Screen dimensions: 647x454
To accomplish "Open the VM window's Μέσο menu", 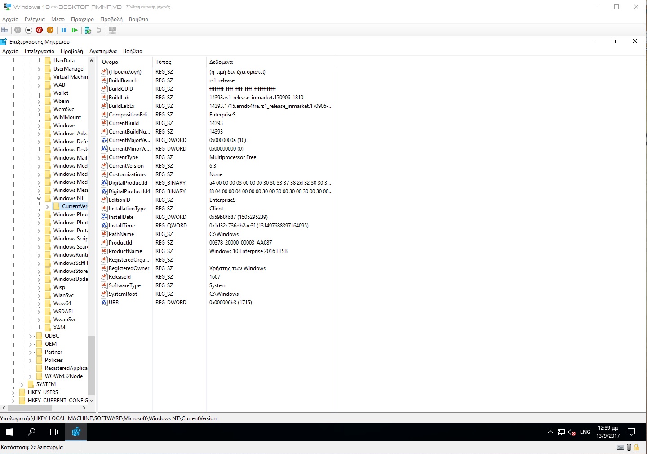I will pyautogui.click(x=58, y=19).
